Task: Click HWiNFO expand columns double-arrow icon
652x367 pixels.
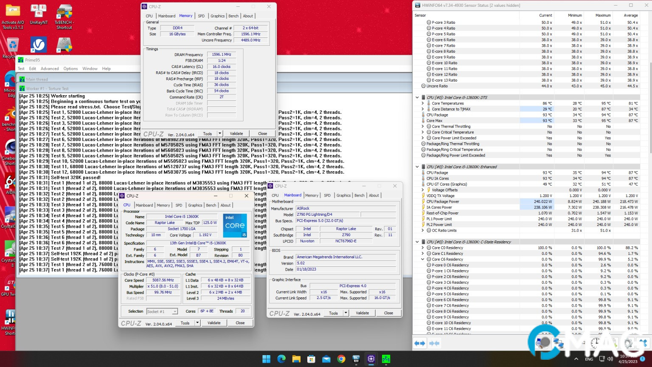Action: pyautogui.click(x=419, y=343)
